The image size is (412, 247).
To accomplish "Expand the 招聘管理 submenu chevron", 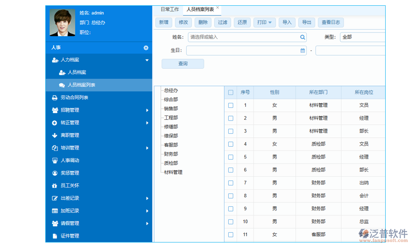I will 147,110.
